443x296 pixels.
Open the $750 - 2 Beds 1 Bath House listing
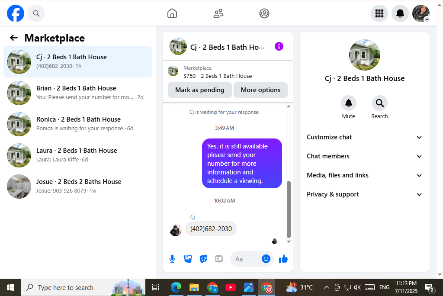[218, 76]
